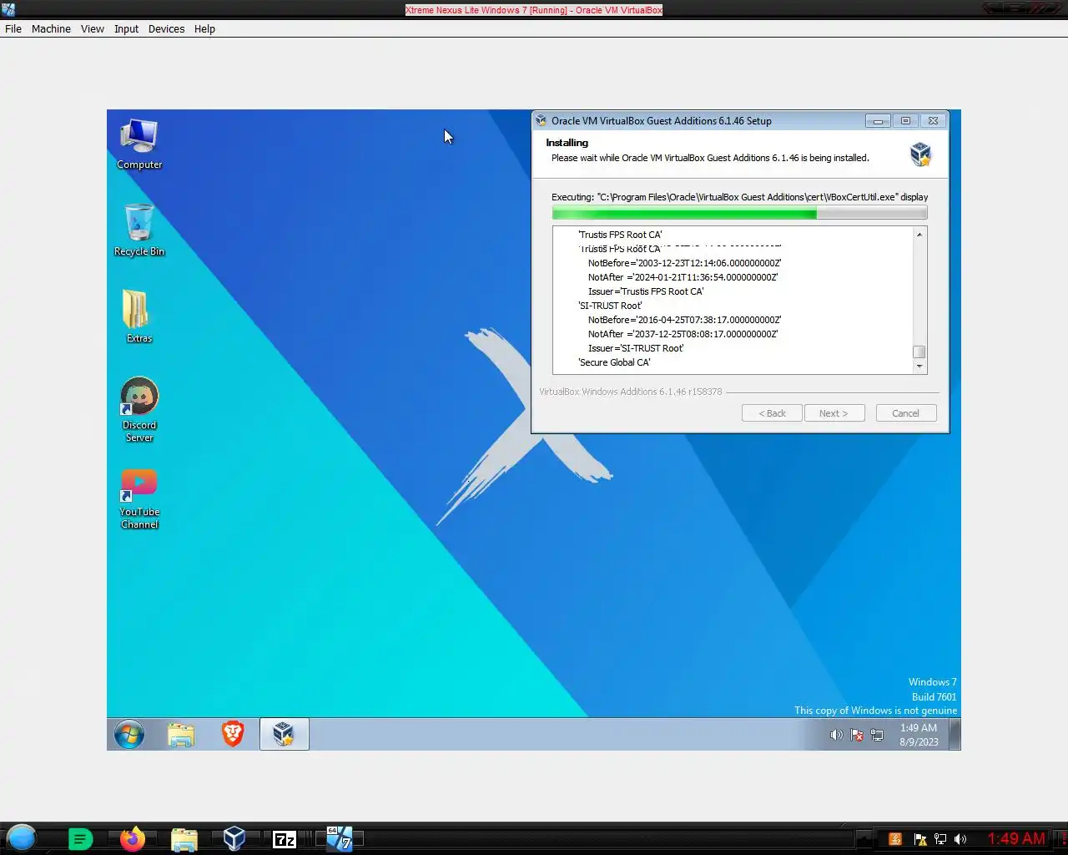Minimize the Guest Additions setup dialog
The width and height of the screenshot is (1068, 855).
click(878, 121)
